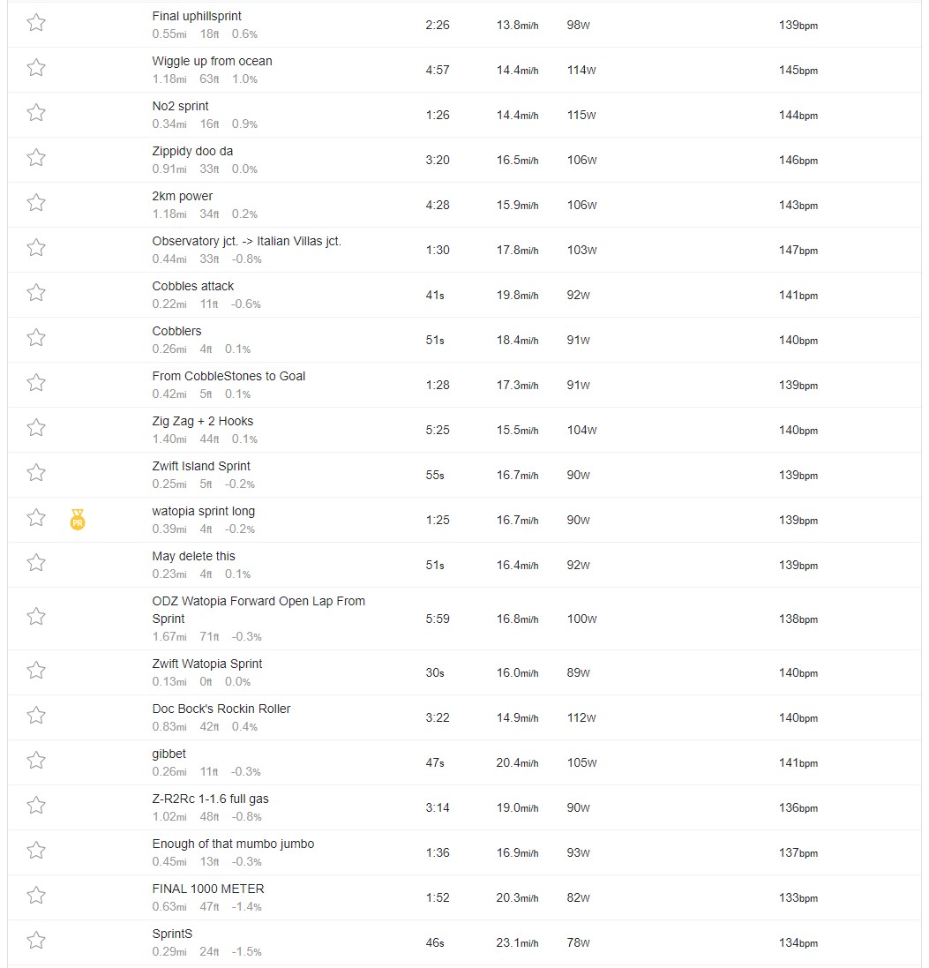Star the SprintS segment
This screenshot has width=929, height=968.
(36, 941)
